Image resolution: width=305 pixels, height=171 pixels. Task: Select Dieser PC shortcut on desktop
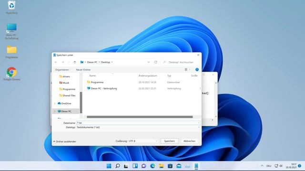[x=11, y=31]
